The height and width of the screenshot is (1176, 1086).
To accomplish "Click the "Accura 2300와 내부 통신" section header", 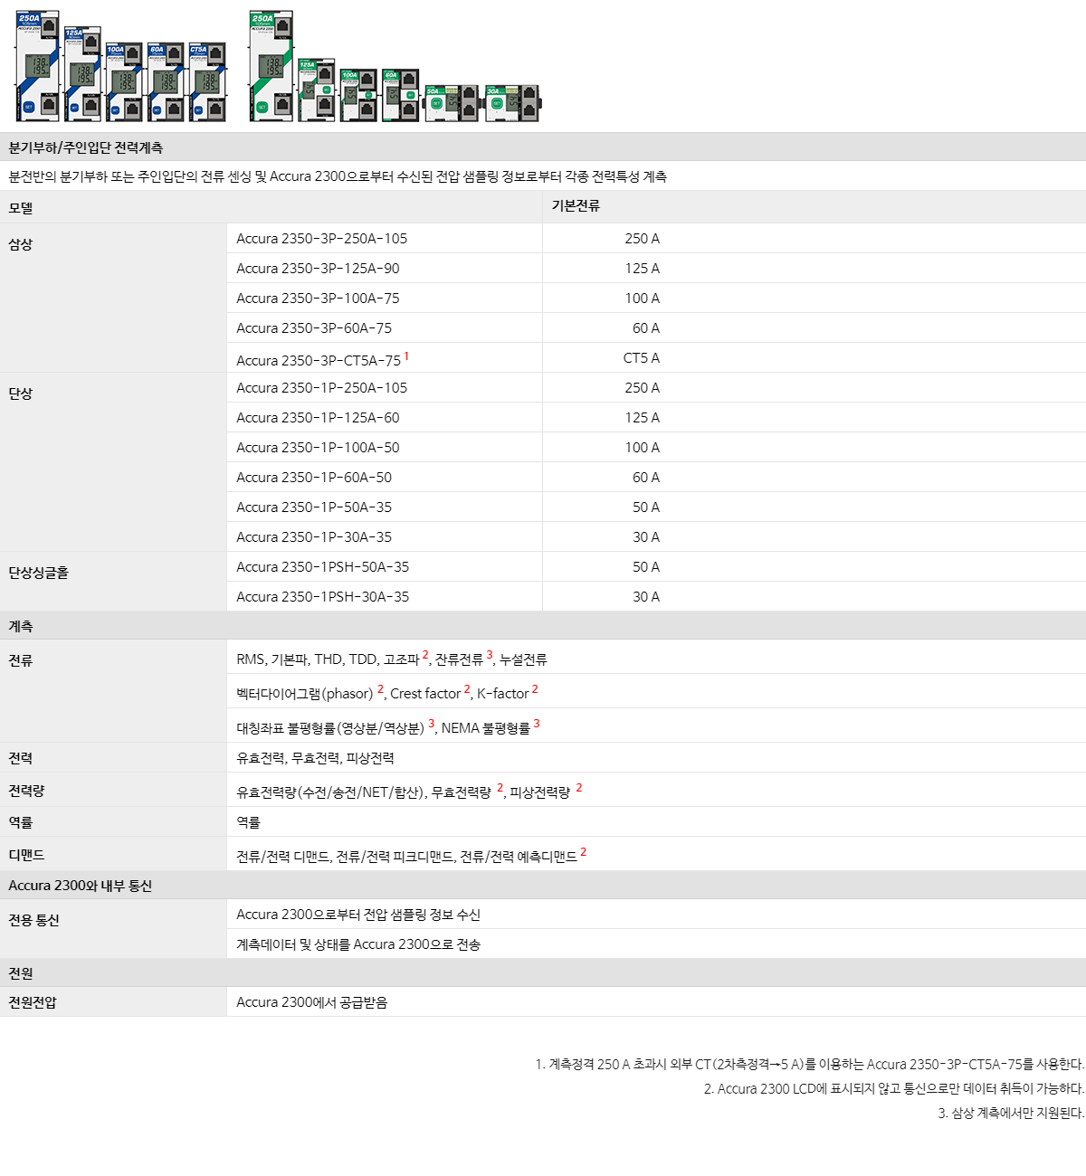I will [81, 886].
